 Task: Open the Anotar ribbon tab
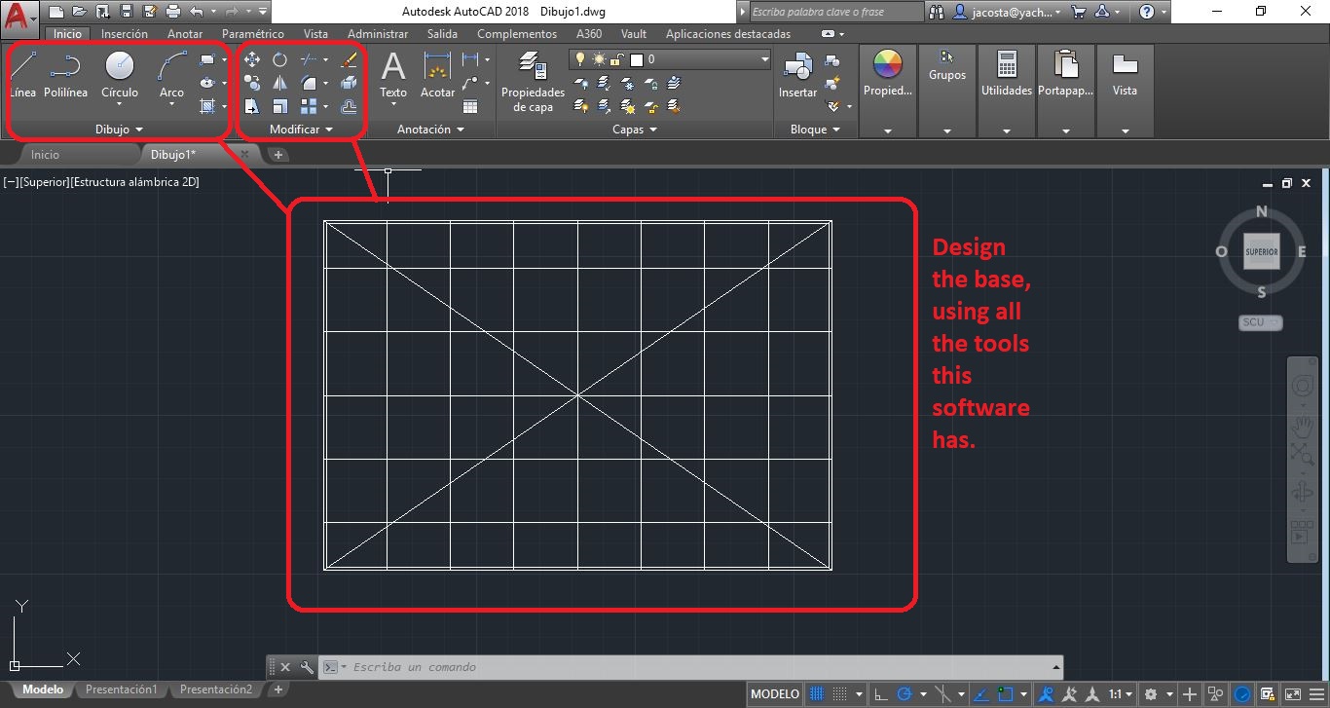click(x=185, y=34)
